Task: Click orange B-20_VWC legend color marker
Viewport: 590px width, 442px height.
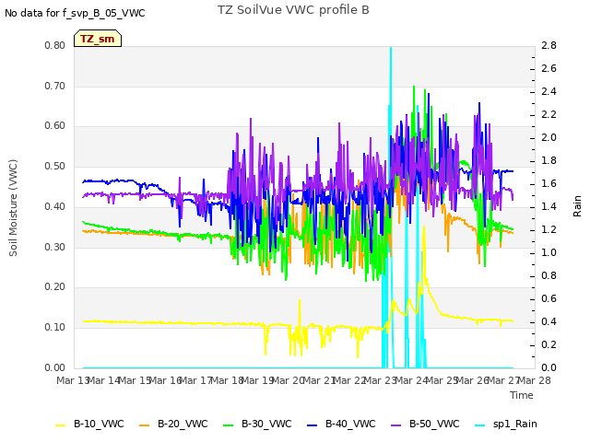Action: point(145,425)
